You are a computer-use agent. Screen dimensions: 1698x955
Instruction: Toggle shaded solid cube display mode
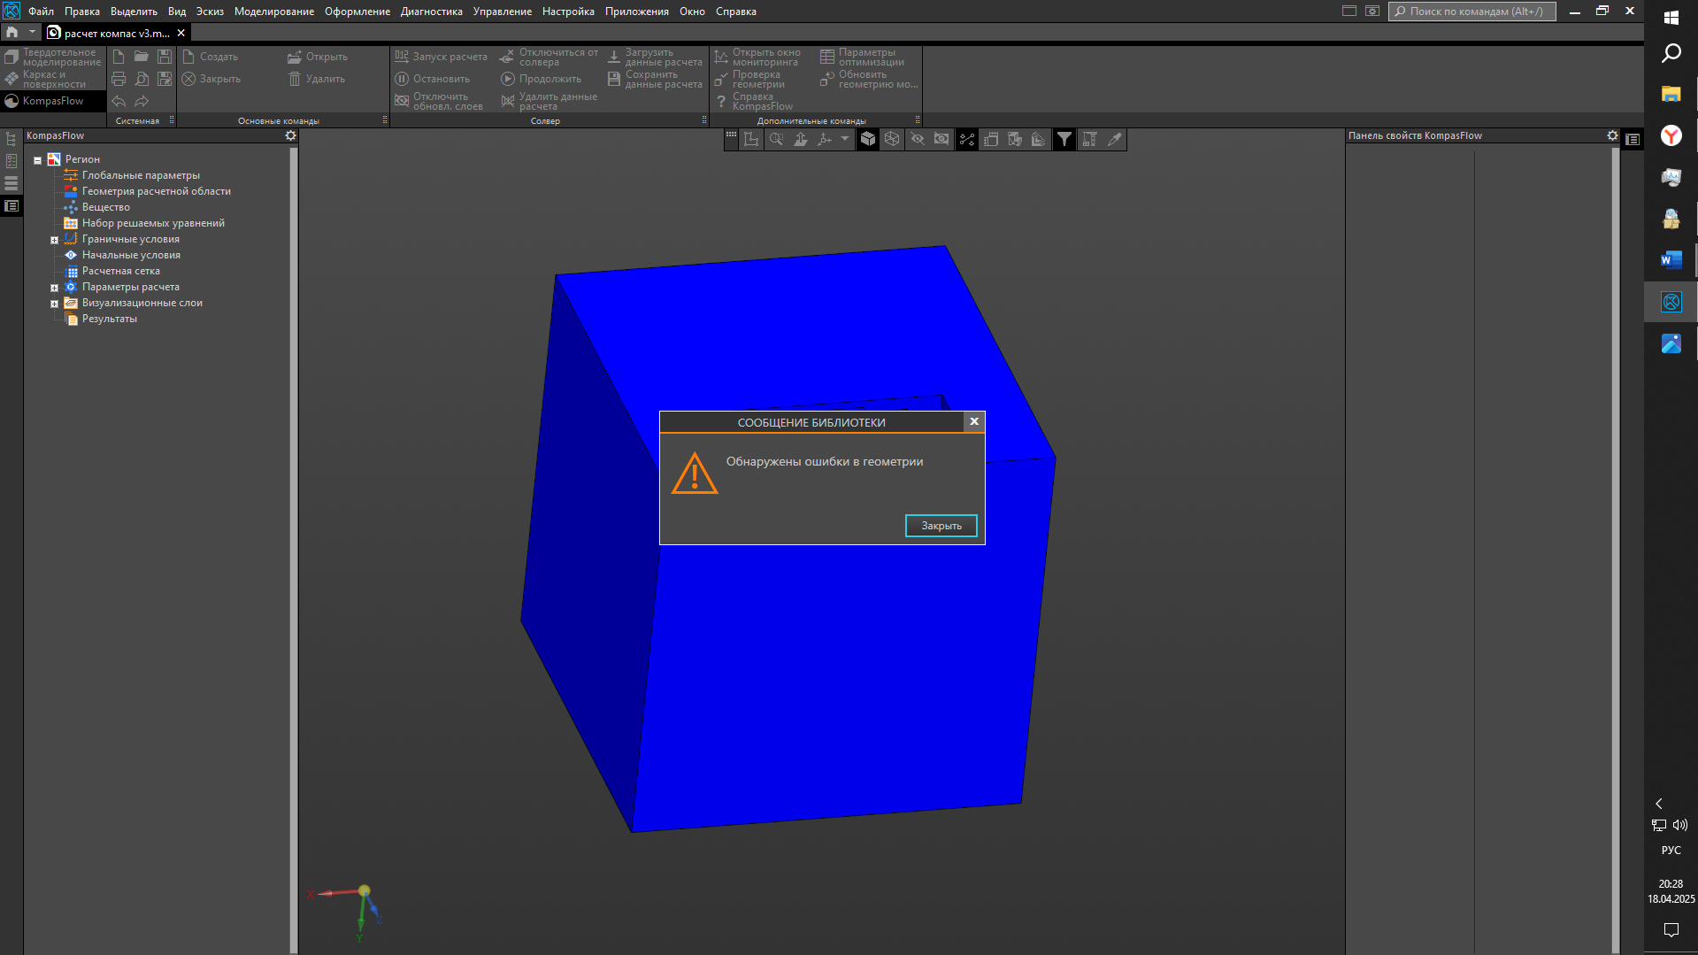pyautogui.click(x=868, y=139)
